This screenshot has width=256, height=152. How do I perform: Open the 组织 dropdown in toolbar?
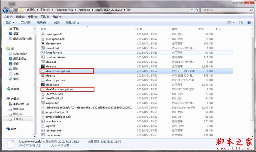[x=10, y=23]
